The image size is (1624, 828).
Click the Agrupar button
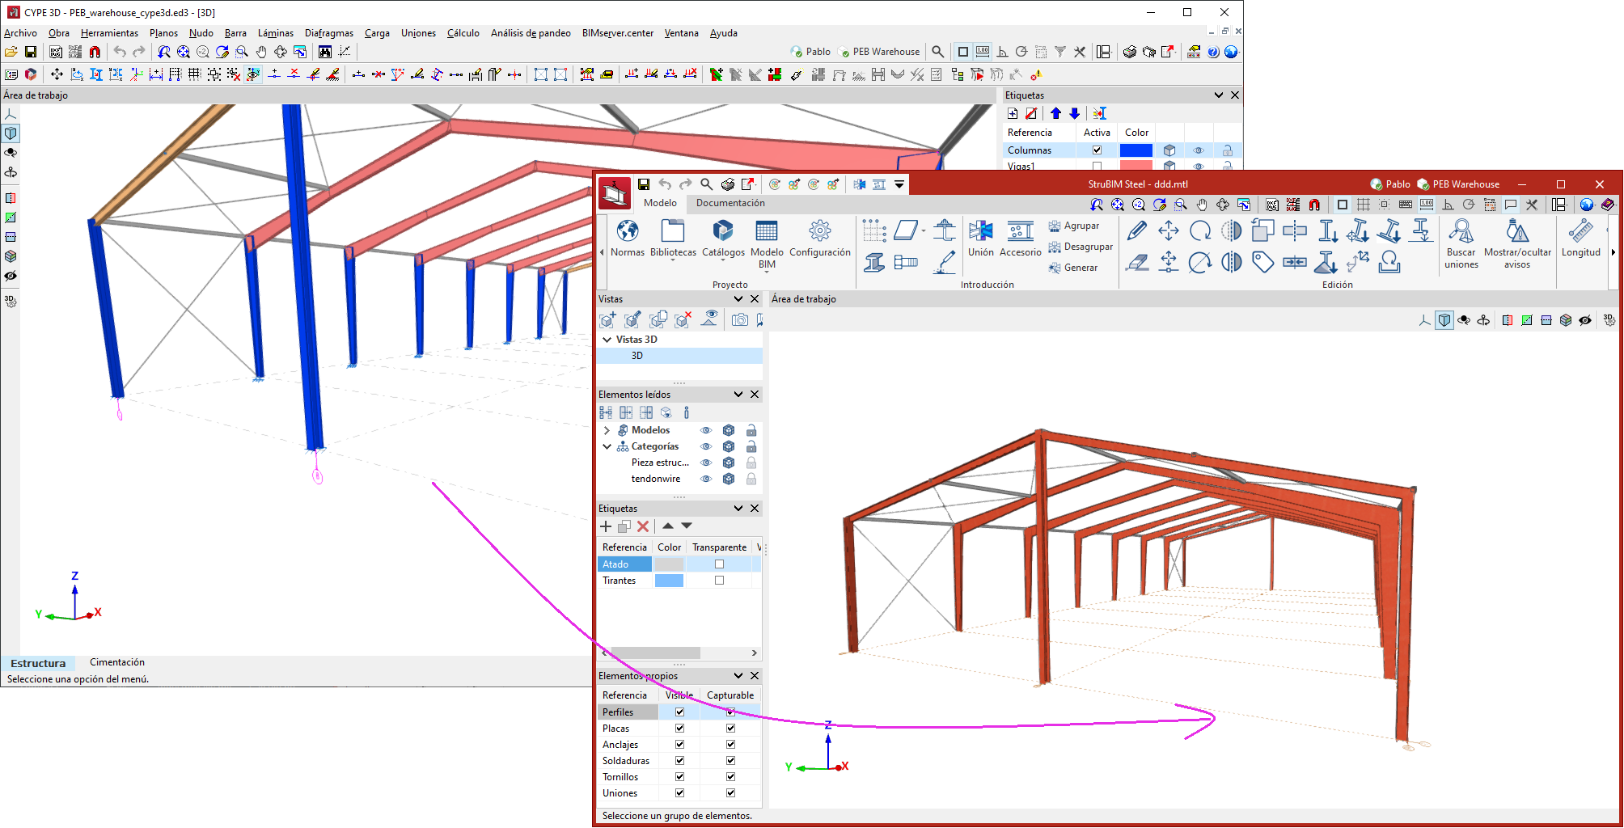(x=1074, y=226)
